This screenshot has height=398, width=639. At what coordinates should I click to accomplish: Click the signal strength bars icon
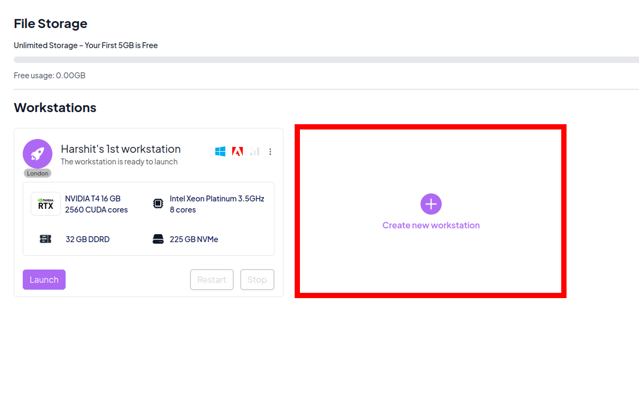point(254,152)
